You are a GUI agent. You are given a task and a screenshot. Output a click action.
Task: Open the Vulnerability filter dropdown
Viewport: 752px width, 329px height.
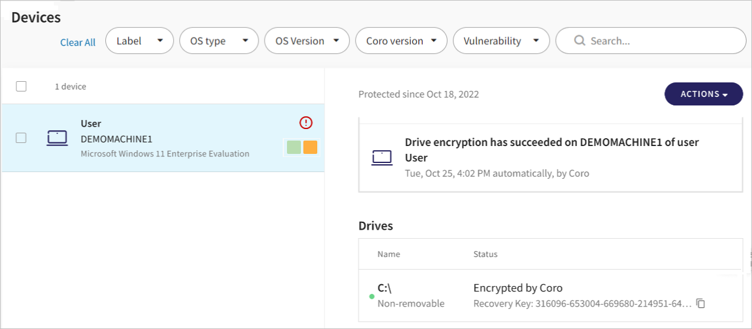[501, 41]
